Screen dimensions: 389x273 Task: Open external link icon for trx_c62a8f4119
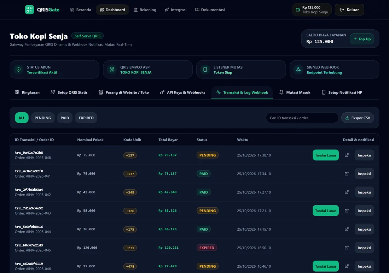tap(347, 266)
